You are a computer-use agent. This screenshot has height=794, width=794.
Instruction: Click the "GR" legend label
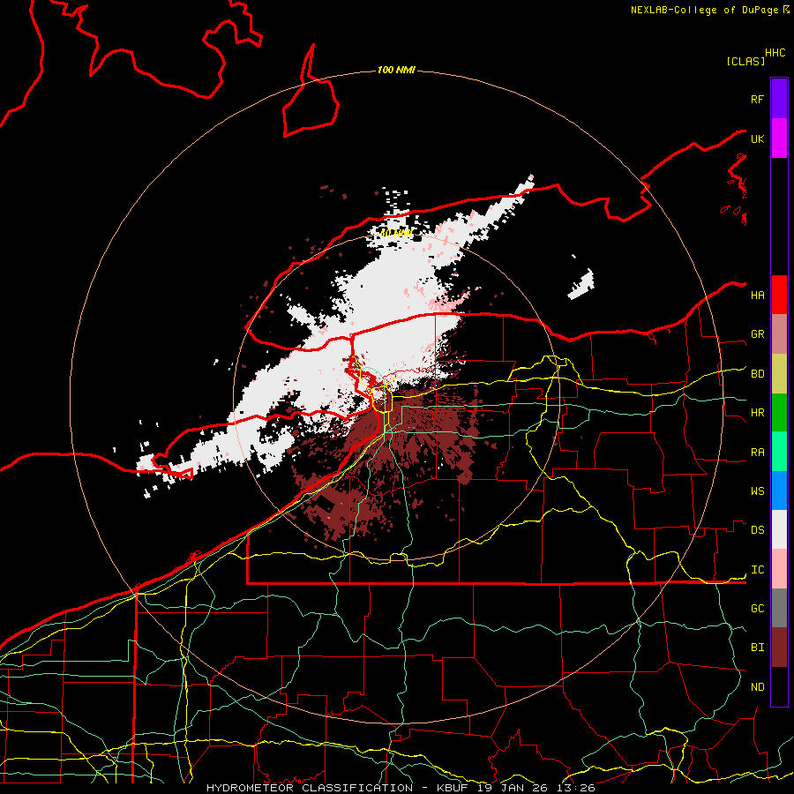pos(757,334)
